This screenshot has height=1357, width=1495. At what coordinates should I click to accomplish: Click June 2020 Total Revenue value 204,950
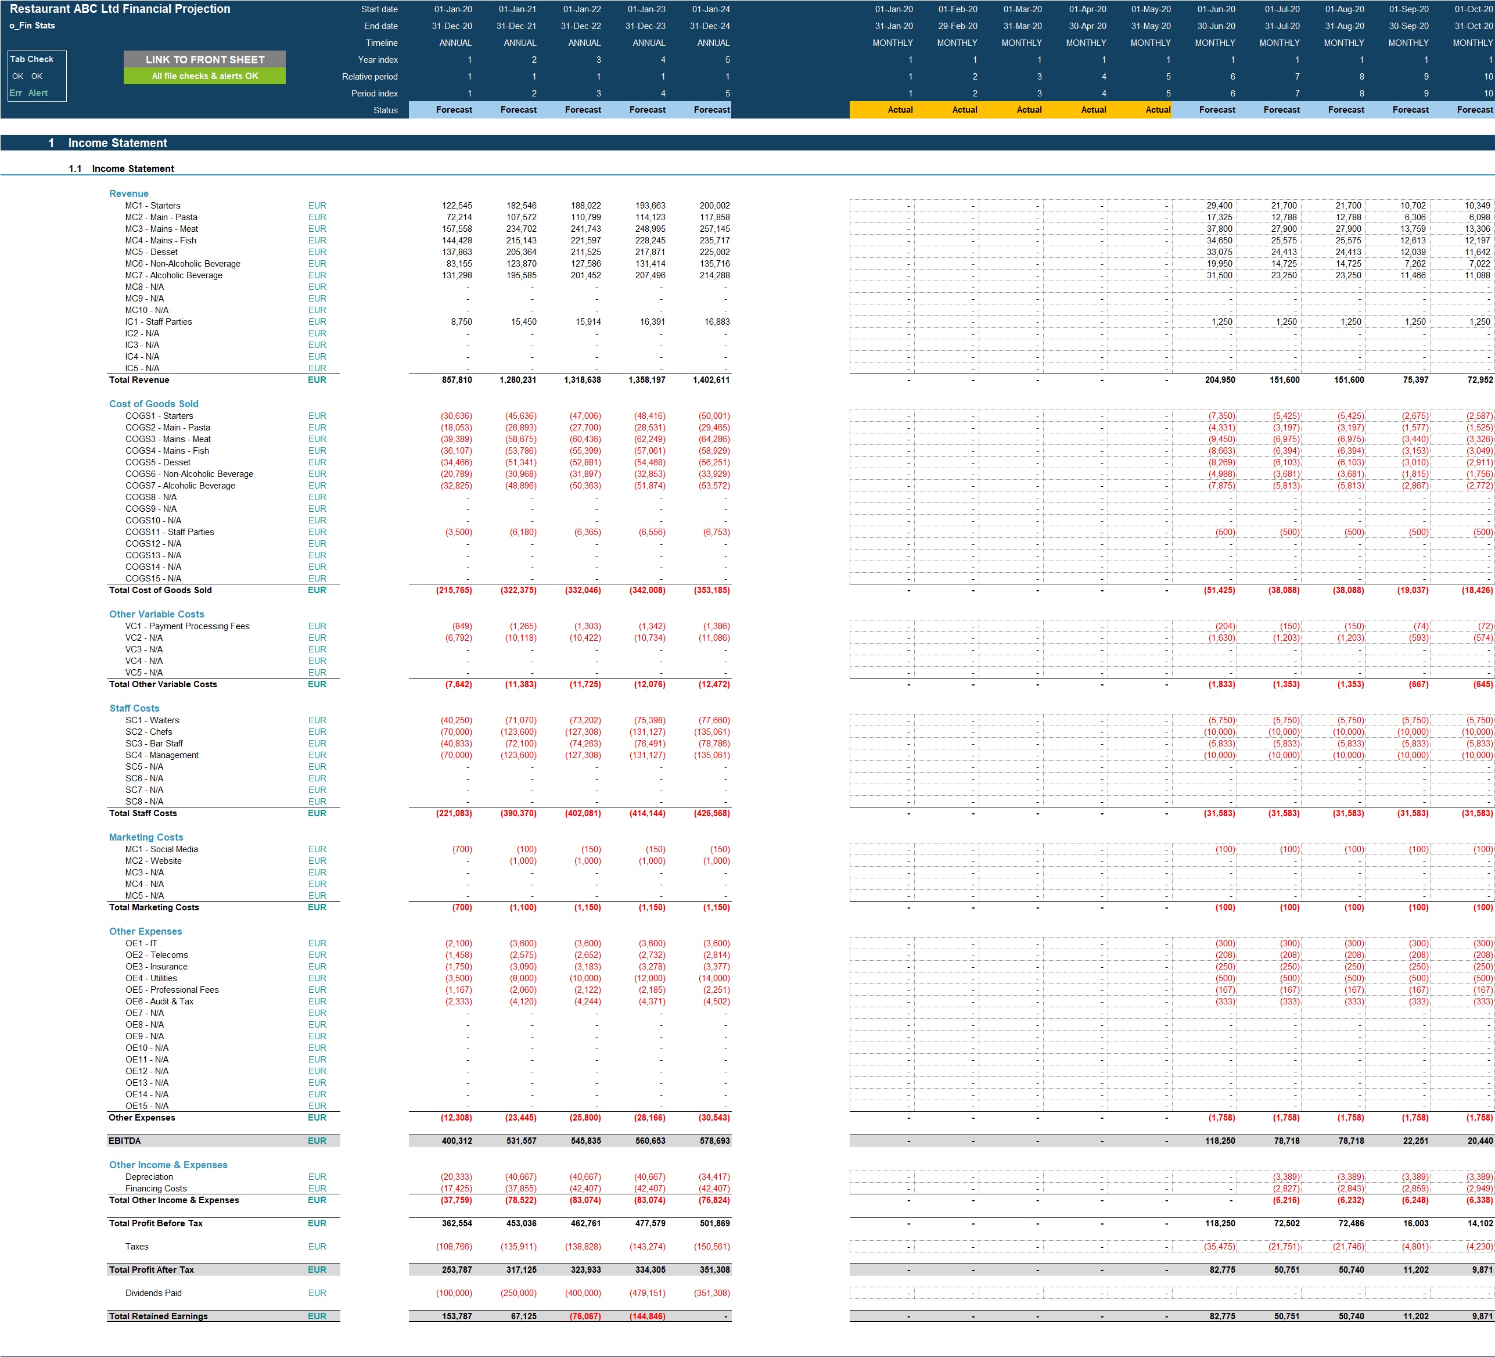click(1220, 380)
